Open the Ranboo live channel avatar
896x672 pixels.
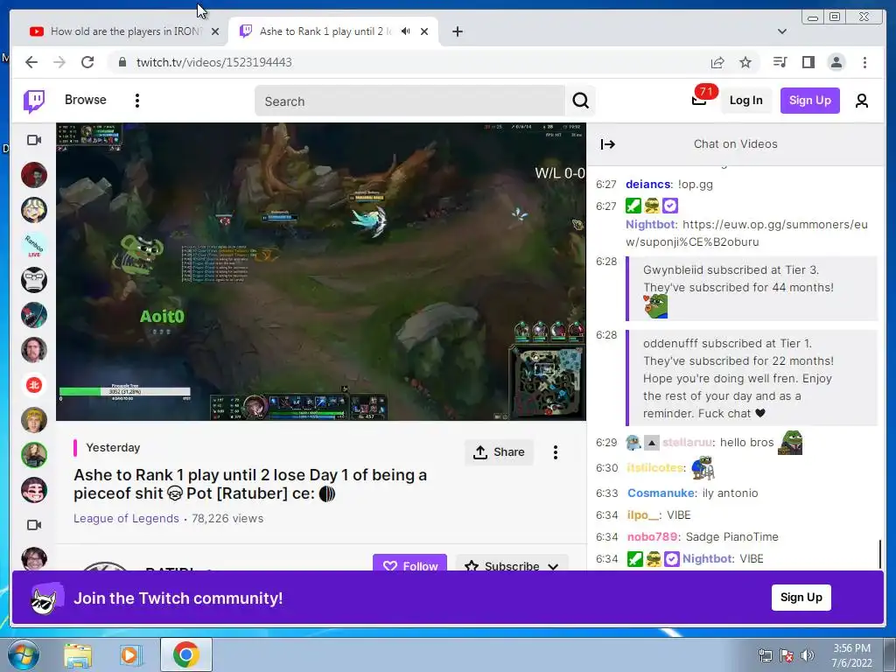[34, 245]
